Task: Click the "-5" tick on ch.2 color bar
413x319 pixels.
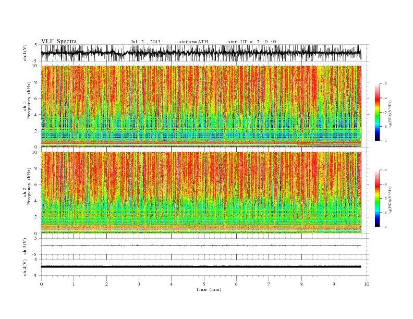Action: (384, 199)
